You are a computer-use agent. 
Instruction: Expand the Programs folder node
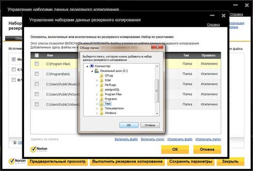click(97, 99)
